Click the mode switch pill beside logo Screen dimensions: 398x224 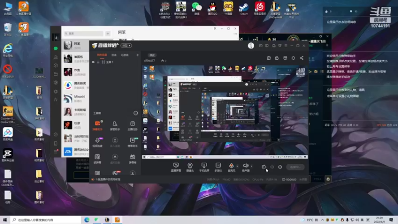(x=126, y=45)
